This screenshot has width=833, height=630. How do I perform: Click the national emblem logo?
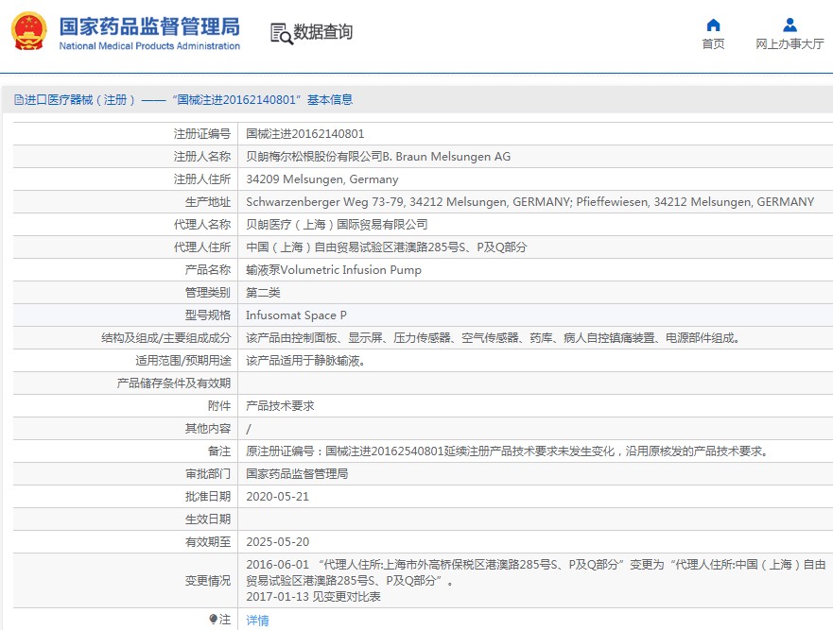click(28, 31)
